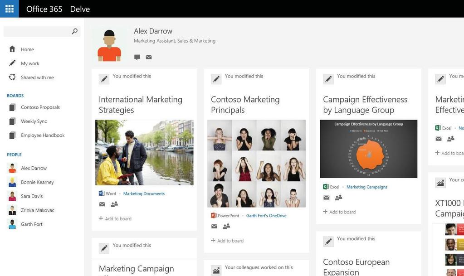The width and height of the screenshot is (464, 276).
Task: Open the Garth Fort's OneDrive link
Action: pyautogui.click(x=266, y=216)
